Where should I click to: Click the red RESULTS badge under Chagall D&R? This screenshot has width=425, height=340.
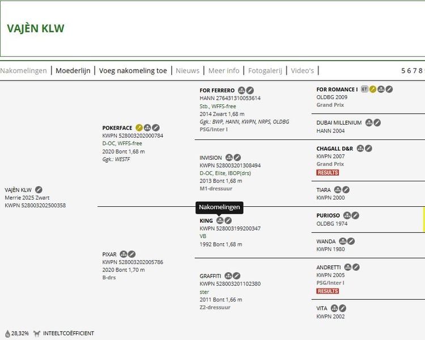[328, 172]
